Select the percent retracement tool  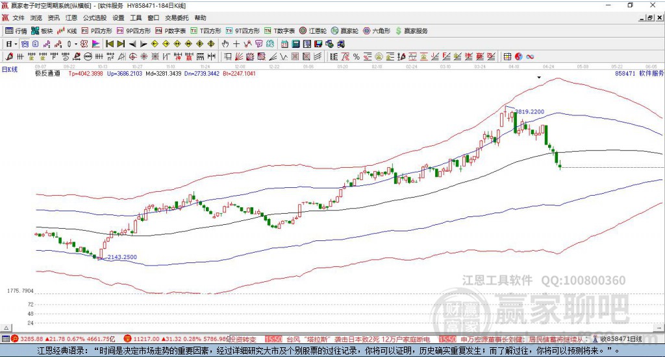tap(357, 56)
